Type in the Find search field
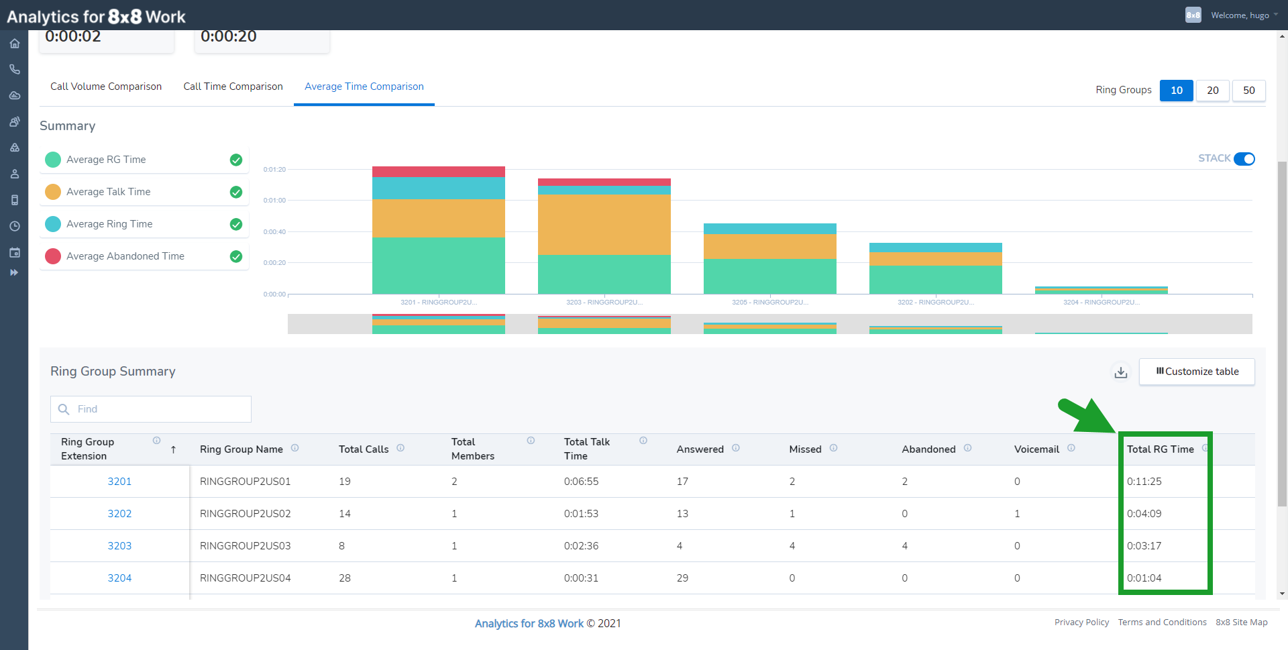1288x650 pixels. [150, 409]
